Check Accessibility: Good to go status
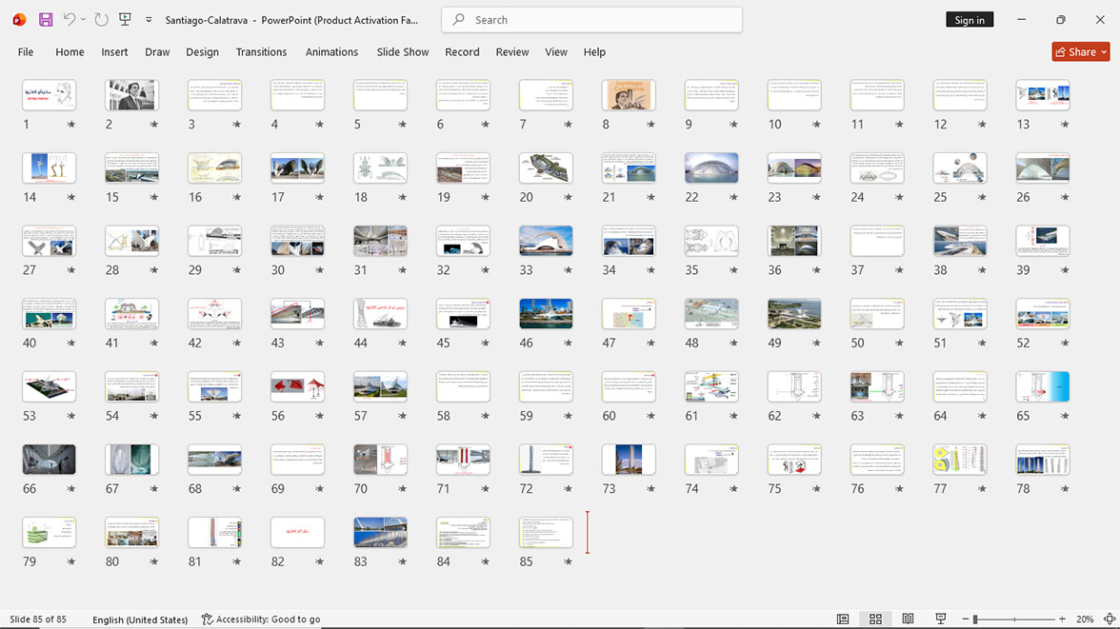This screenshot has height=629, width=1120. click(x=261, y=619)
